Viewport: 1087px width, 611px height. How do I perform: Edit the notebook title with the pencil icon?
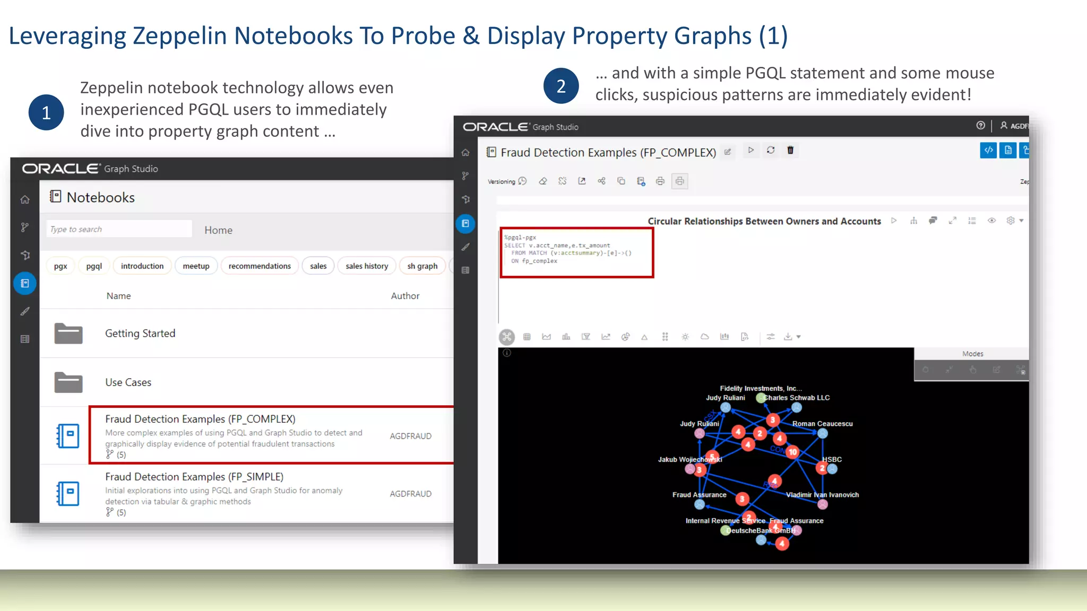728,152
